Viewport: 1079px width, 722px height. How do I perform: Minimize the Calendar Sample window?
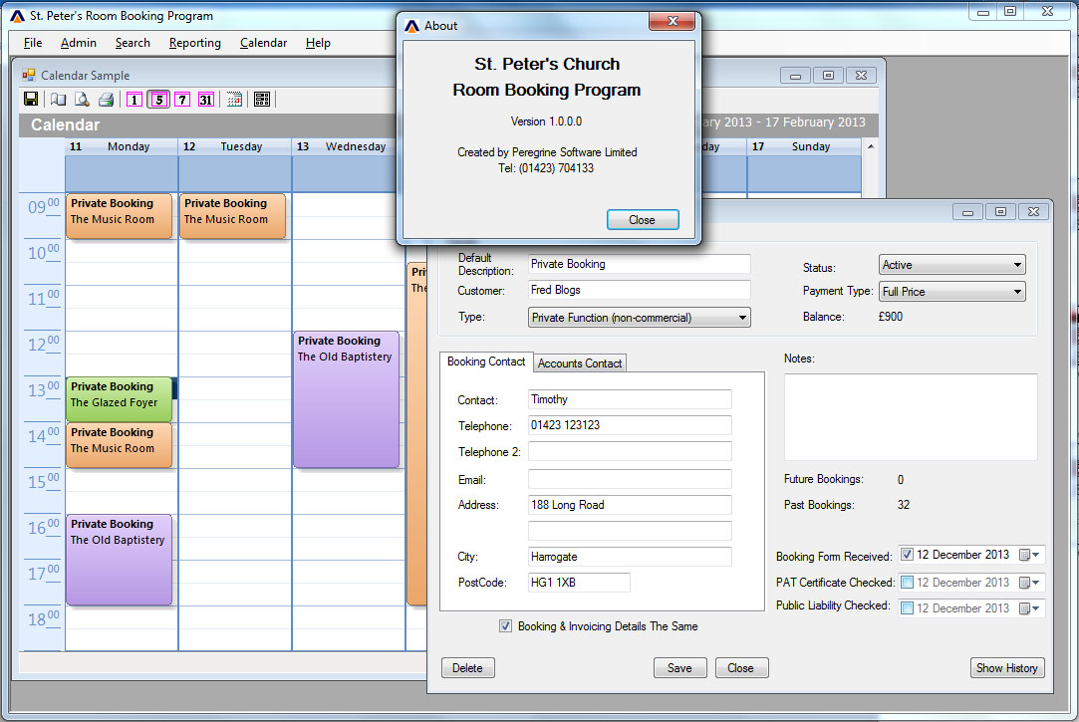coord(795,76)
